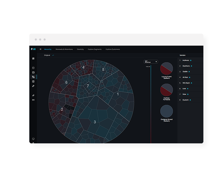Select the v1 version link
Screen dimensions: 211x177
click(53, 55)
